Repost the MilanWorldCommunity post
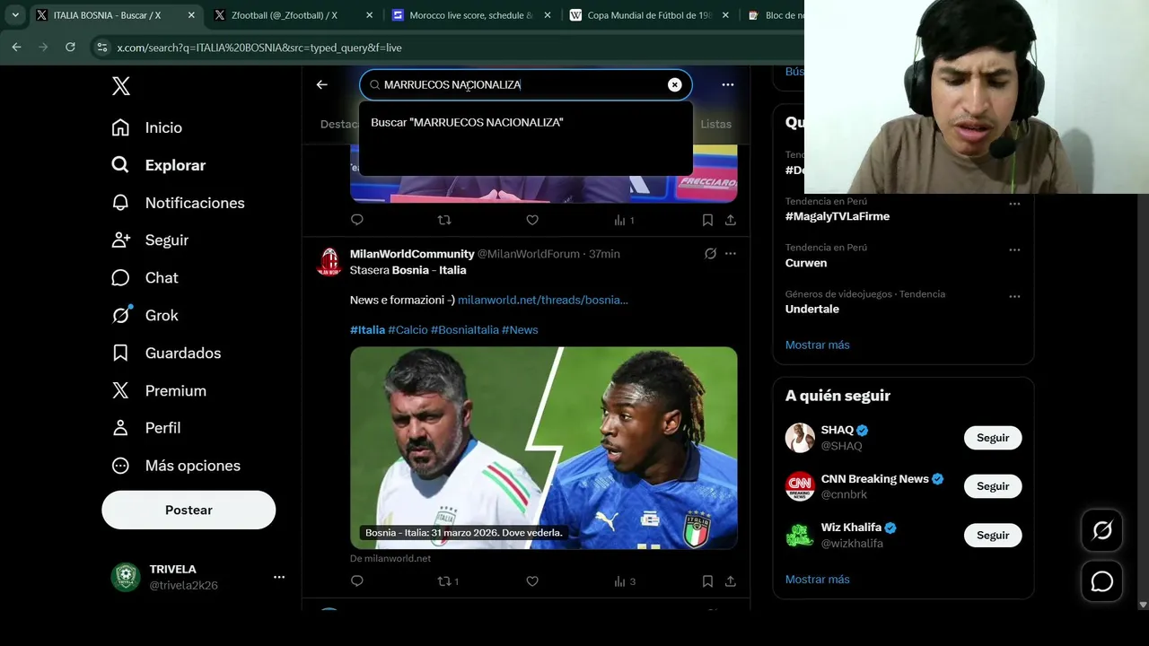Screen dimensions: 1149x646 click(447, 581)
